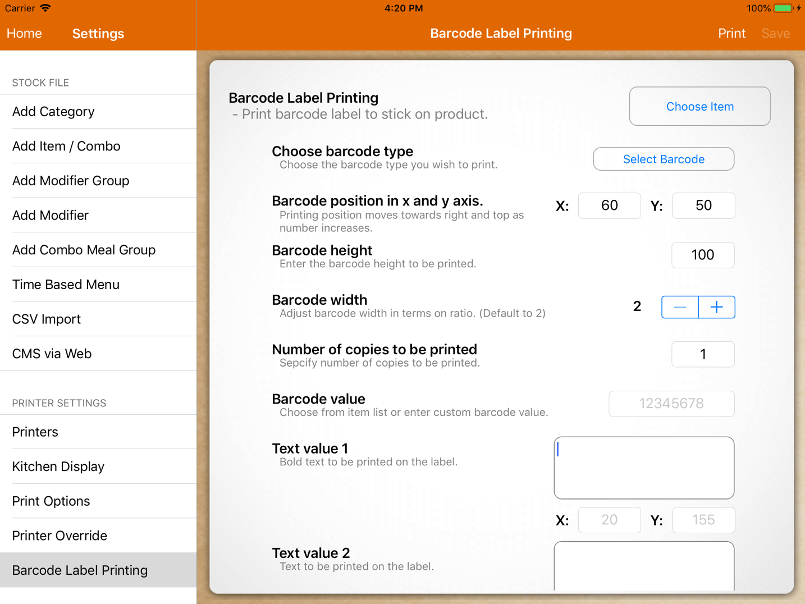Screen dimensions: 805x604
Task: Go to Home in the header
Action: tap(24, 34)
